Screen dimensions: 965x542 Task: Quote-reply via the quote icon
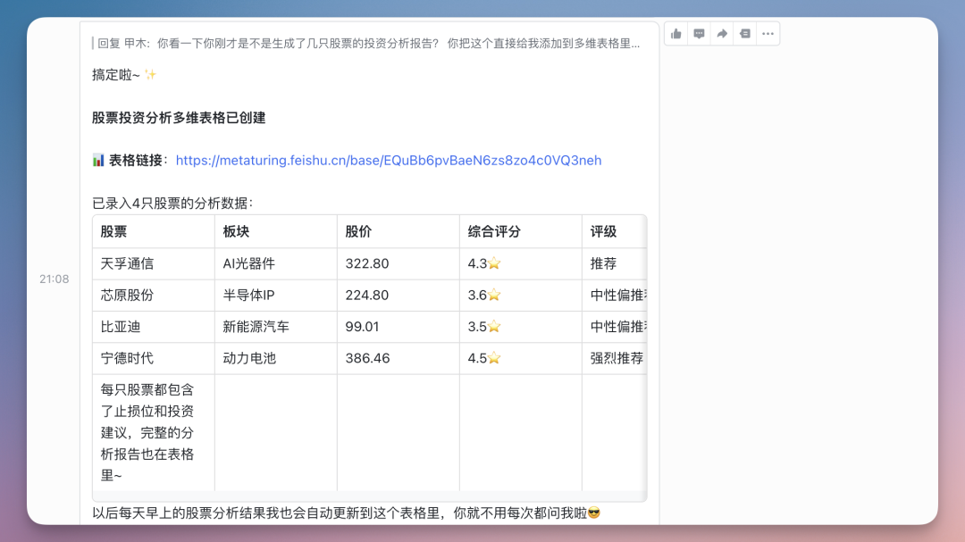click(744, 32)
